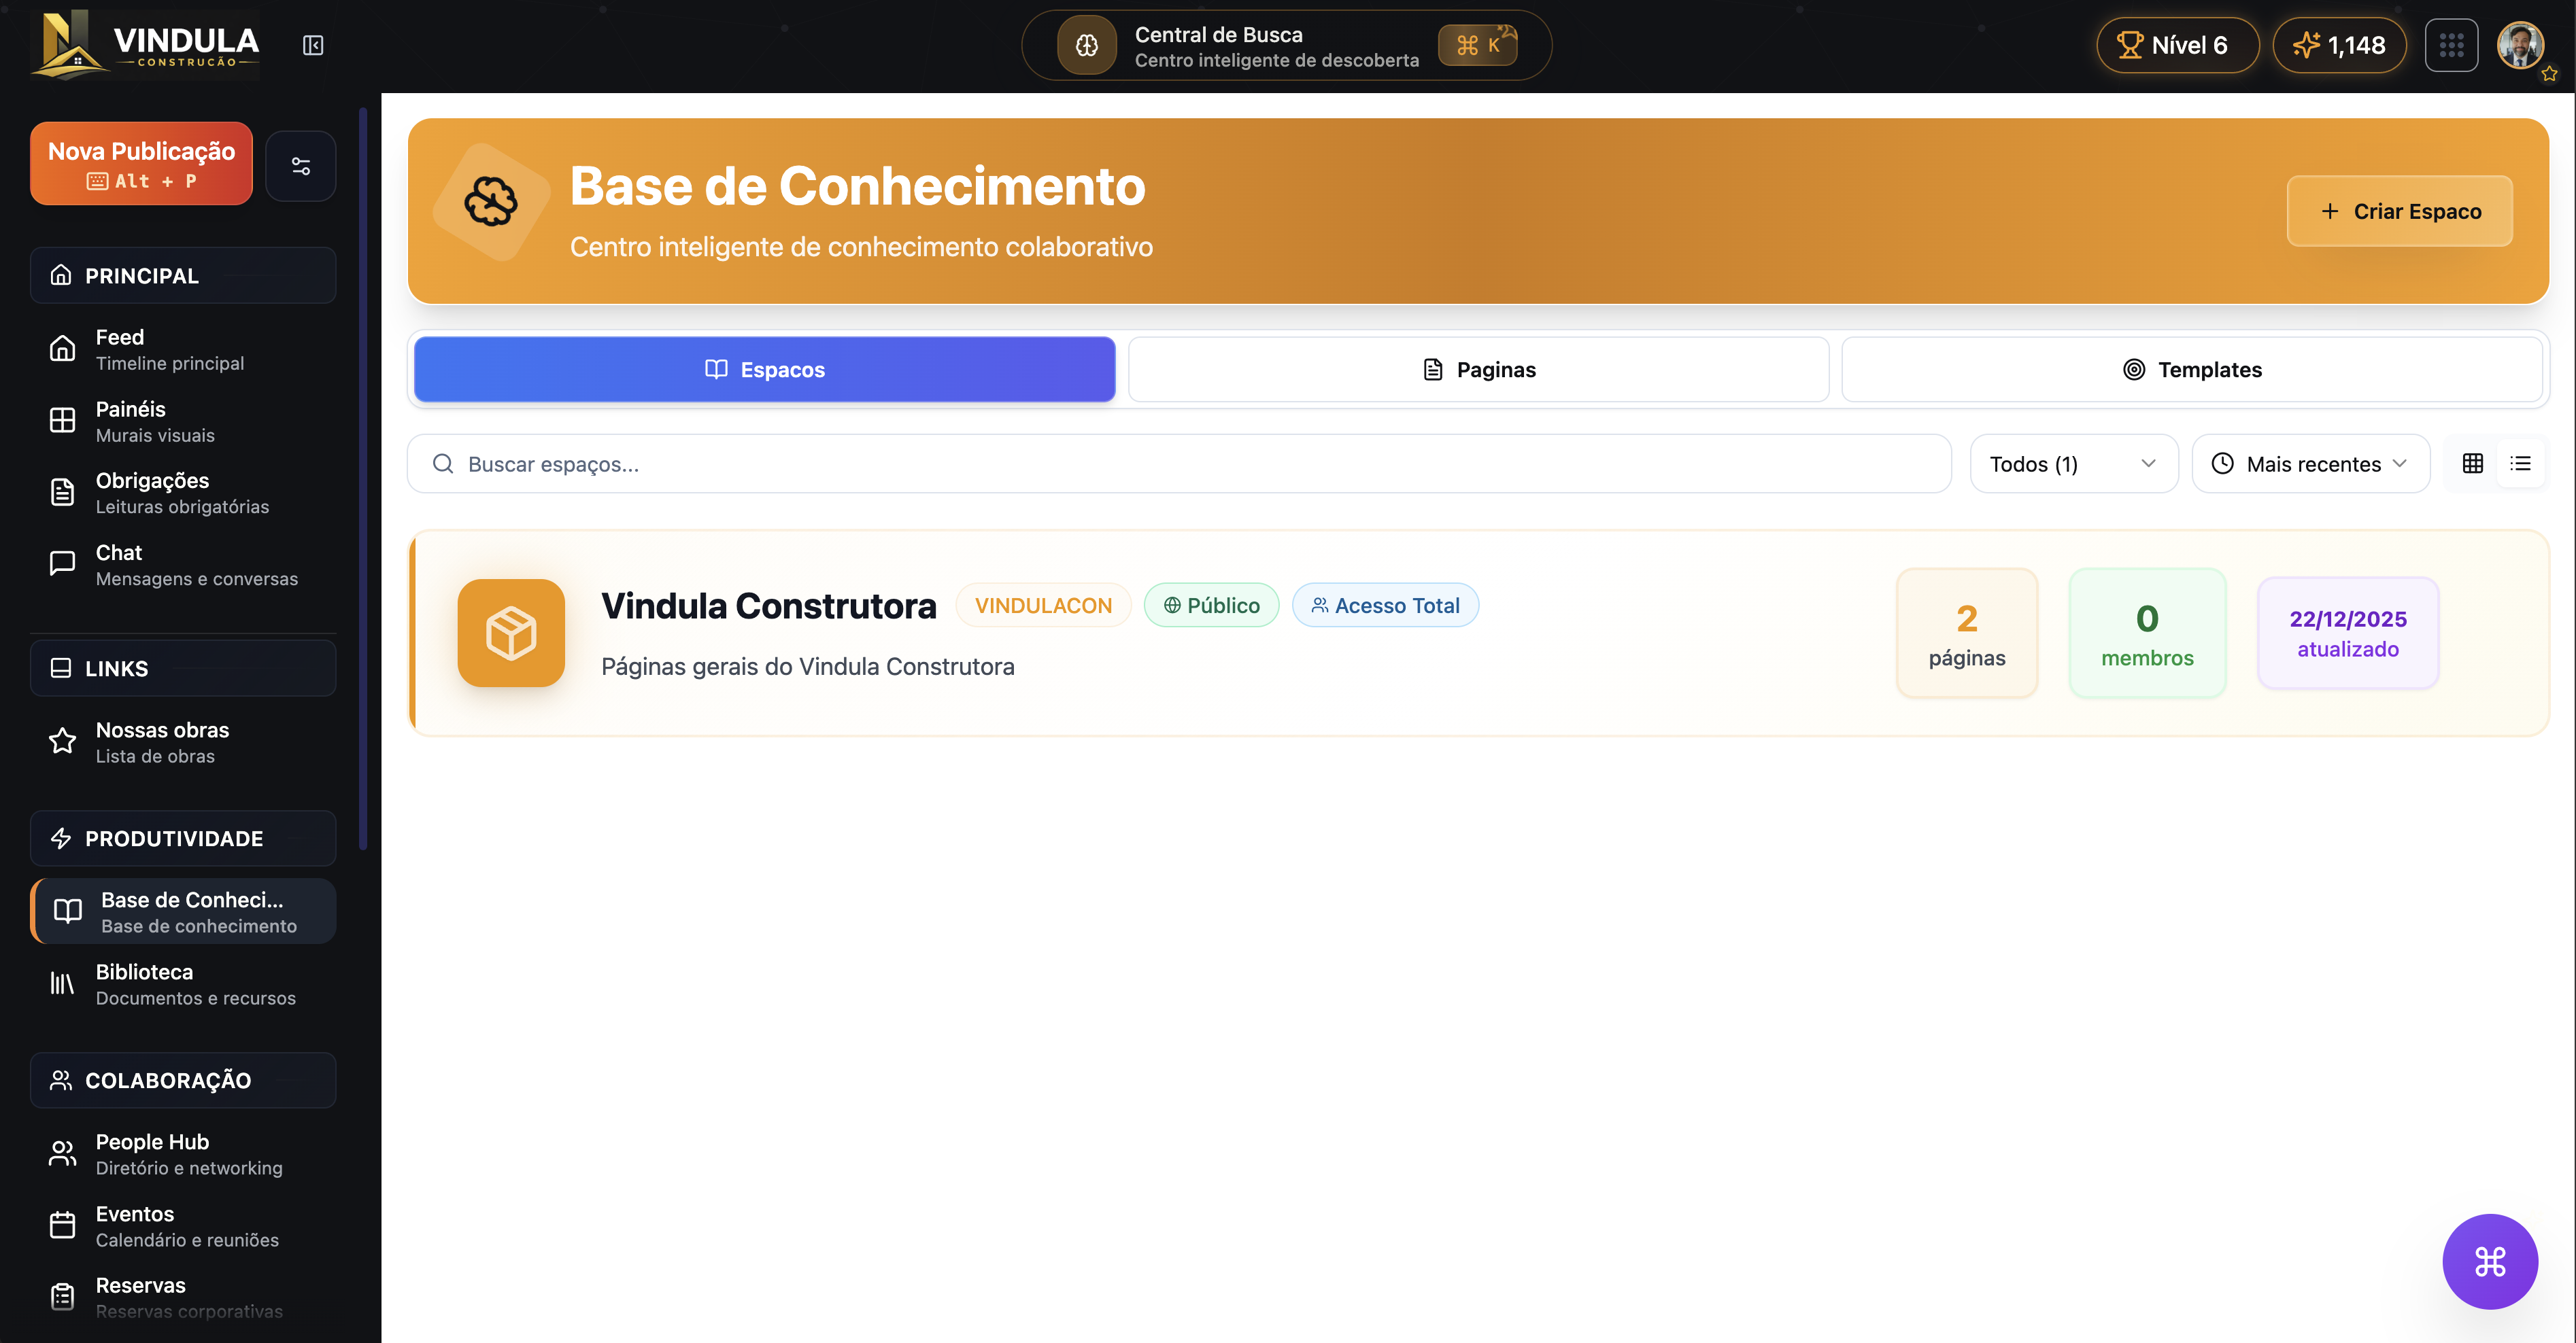This screenshot has width=2576, height=1343.
Task: Open the Vindula Construtora cube icon
Action: pyautogui.click(x=511, y=633)
